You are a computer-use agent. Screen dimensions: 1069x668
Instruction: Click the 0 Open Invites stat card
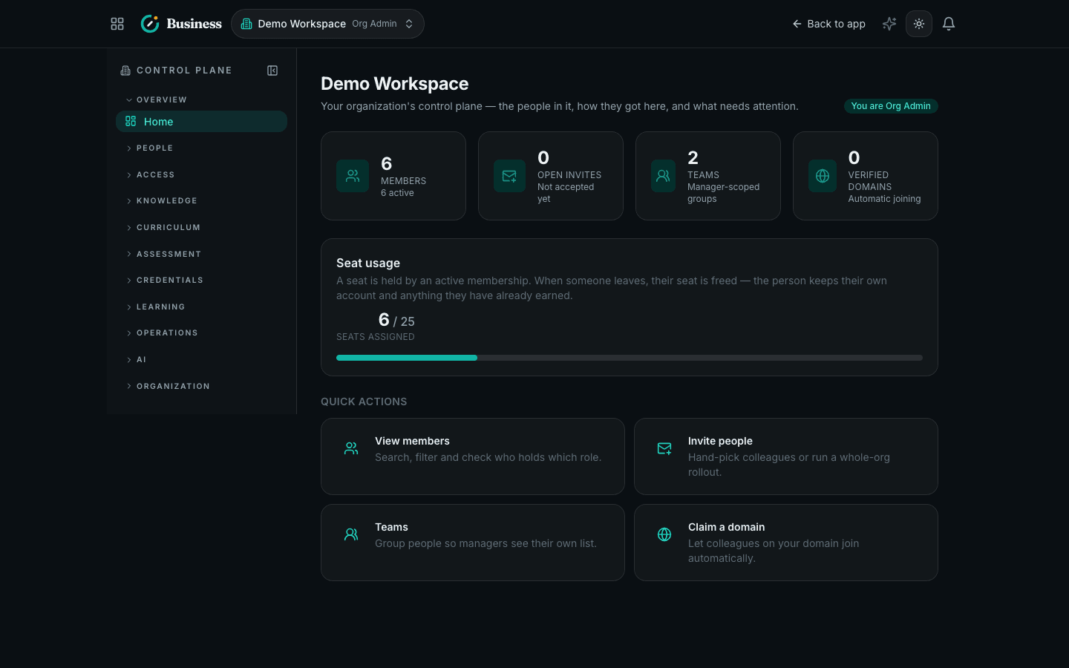(551, 176)
